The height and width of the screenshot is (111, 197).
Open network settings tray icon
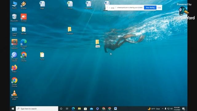click(x=168, y=109)
